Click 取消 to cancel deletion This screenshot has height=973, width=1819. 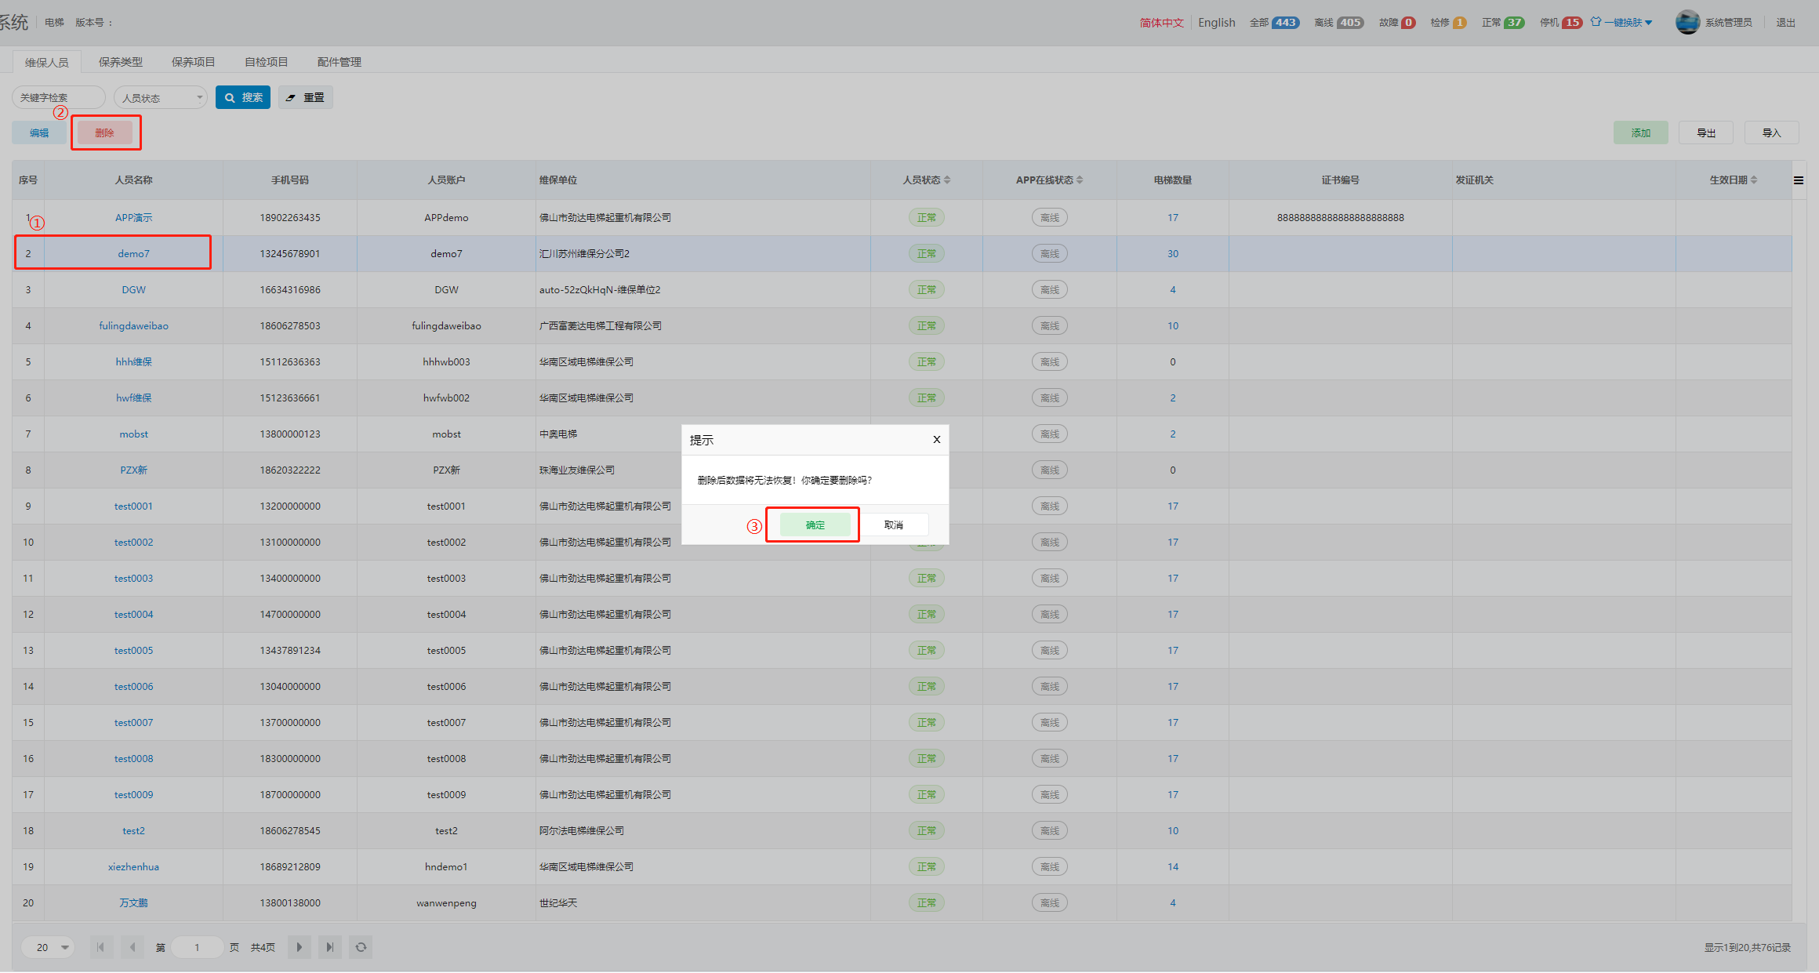point(894,525)
